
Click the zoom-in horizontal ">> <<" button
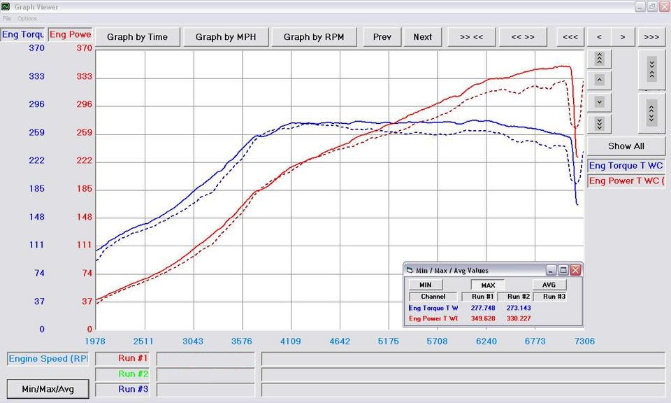click(x=472, y=37)
